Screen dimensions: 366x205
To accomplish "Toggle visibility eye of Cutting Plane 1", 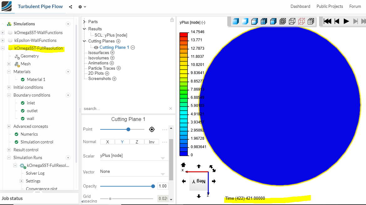I will point(96,47).
